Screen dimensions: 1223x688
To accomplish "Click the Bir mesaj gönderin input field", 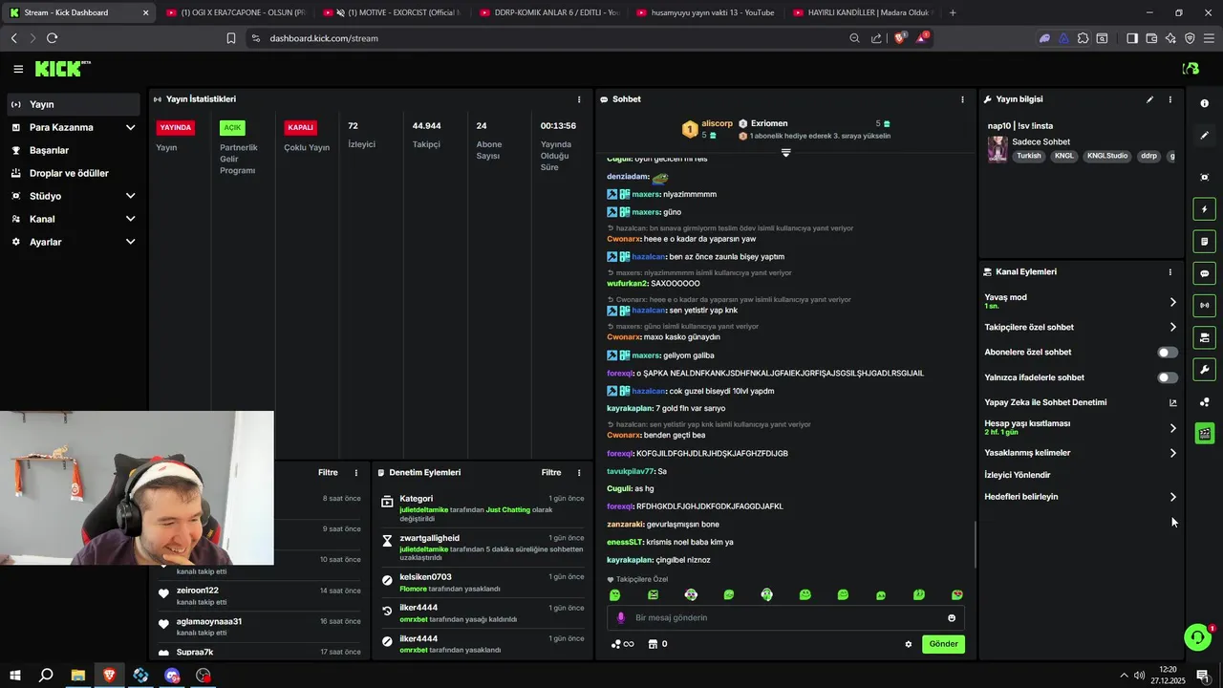I will coord(785,618).
